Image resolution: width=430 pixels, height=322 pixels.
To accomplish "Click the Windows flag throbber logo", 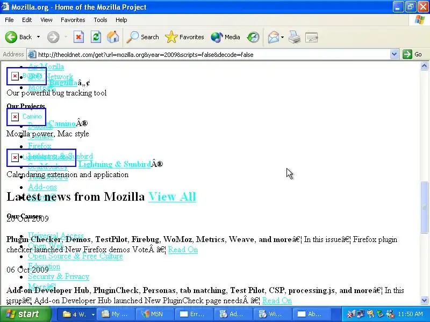I will (x=420, y=20).
